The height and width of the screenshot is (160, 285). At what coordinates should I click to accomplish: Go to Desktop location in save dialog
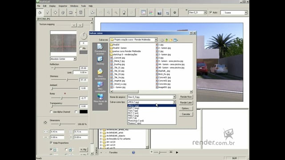coord(100,60)
